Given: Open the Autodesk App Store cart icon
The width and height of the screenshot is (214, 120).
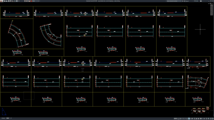Looking at the screenshot, I should click(x=195, y=1).
